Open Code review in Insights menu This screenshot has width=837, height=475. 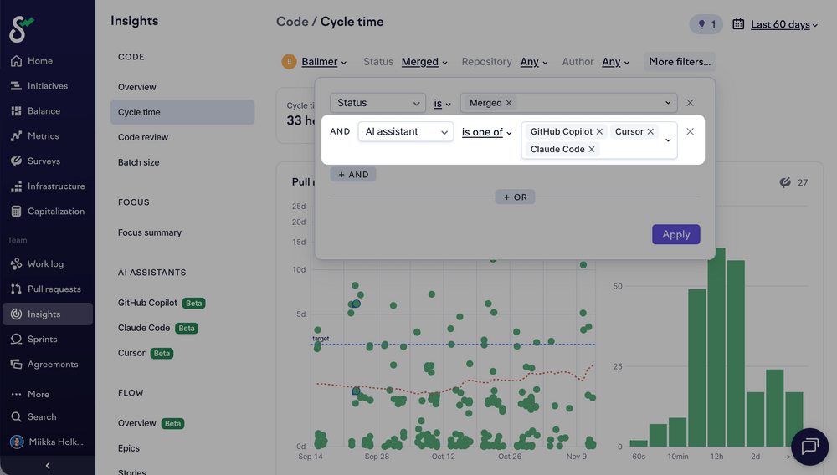point(143,137)
